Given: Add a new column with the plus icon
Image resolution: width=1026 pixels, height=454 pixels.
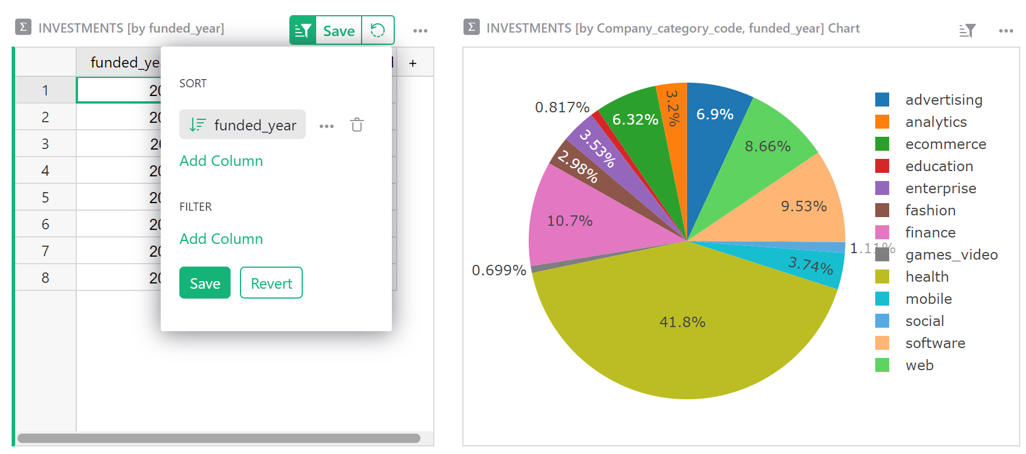Looking at the screenshot, I should tap(413, 63).
